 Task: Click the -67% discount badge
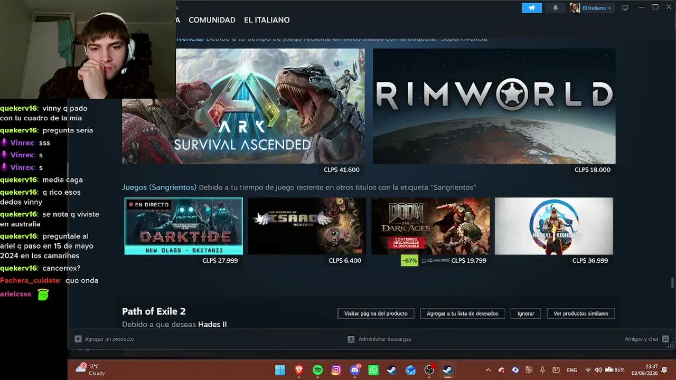[x=409, y=261]
